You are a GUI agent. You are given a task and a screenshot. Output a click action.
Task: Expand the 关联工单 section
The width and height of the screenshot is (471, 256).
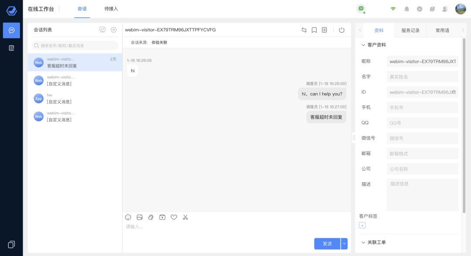tap(363, 242)
